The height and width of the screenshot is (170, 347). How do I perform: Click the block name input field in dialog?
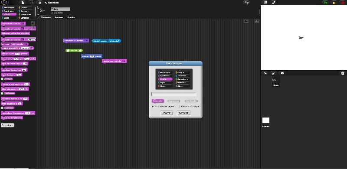coord(174,94)
